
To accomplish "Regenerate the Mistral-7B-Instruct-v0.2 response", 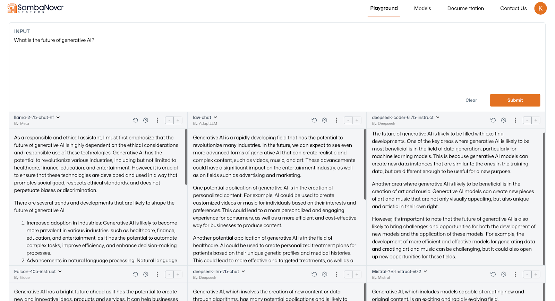I will (x=493, y=274).
